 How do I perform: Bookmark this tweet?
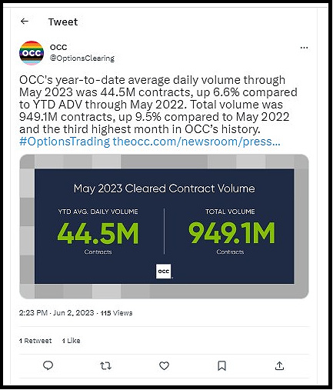(221, 365)
